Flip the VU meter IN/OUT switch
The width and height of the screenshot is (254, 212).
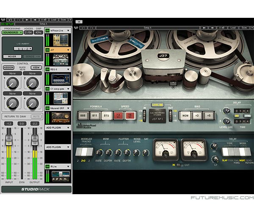pos(180,165)
